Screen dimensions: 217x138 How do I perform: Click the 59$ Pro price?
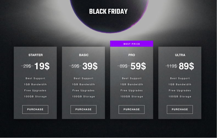tap(138, 66)
